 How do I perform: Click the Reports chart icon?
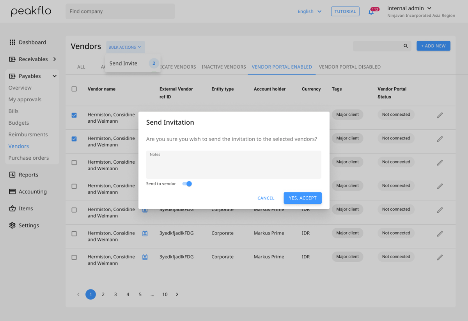point(12,175)
